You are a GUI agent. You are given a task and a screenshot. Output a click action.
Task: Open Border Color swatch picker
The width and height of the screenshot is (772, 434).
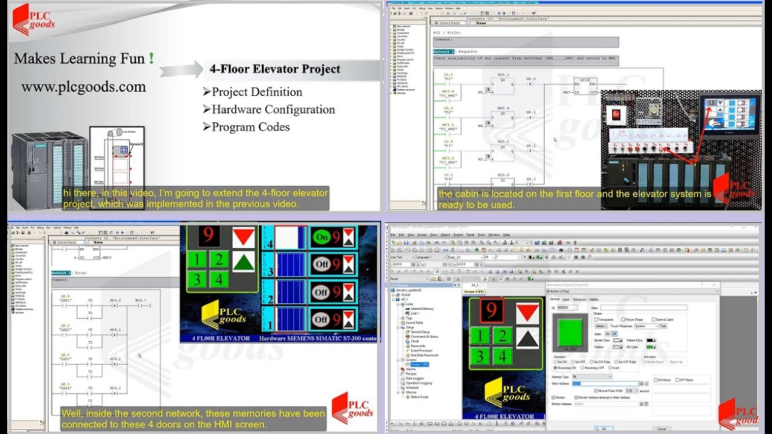pos(618,340)
